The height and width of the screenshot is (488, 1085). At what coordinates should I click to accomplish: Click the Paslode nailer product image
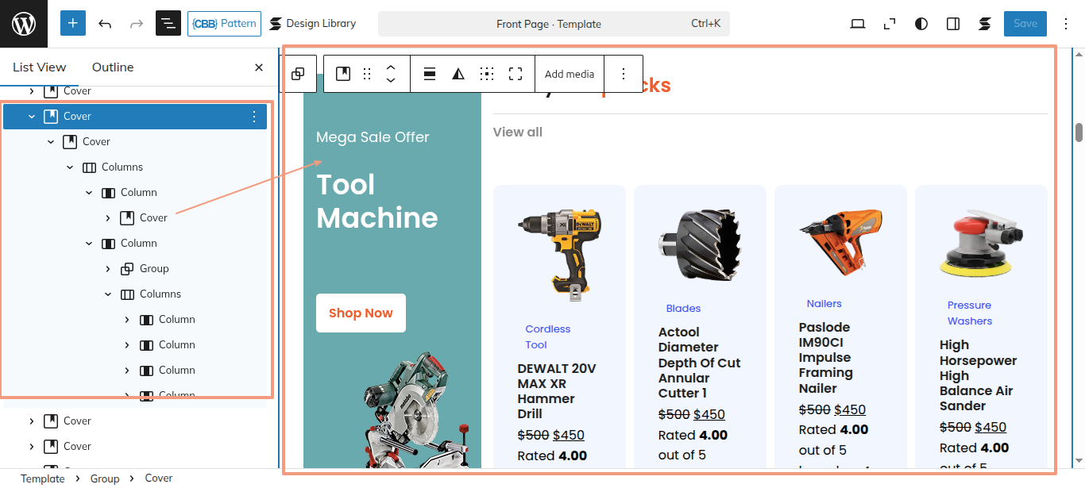pyautogui.click(x=840, y=242)
